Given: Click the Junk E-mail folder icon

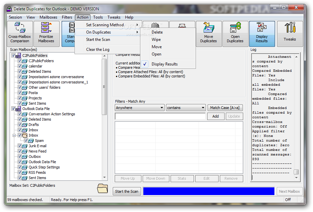Looking at the screenshot, I should (x=25, y=146).
